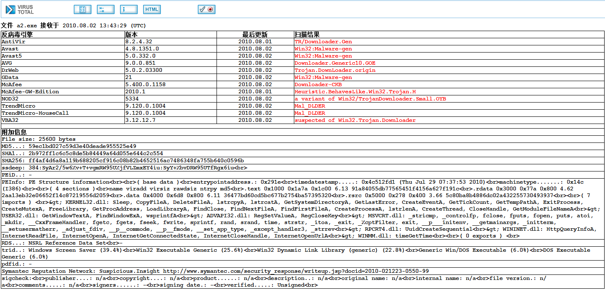This screenshot has height=298, width=605.
Task: Click the AntiVir engine name
Action: (x=13, y=42)
